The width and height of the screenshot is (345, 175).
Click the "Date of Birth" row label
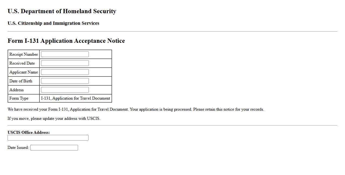(x=21, y=81)
